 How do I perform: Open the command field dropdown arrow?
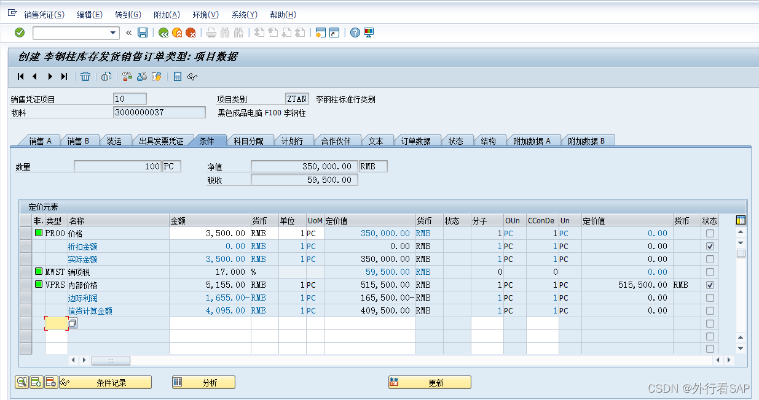pos(113,33)
